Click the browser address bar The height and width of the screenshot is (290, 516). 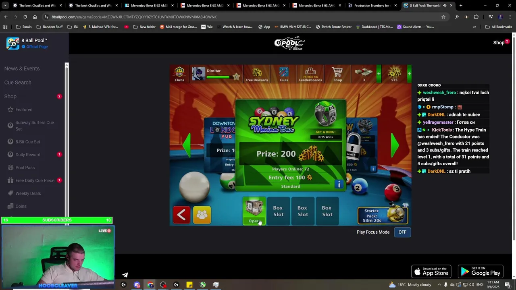click(242, 17)
